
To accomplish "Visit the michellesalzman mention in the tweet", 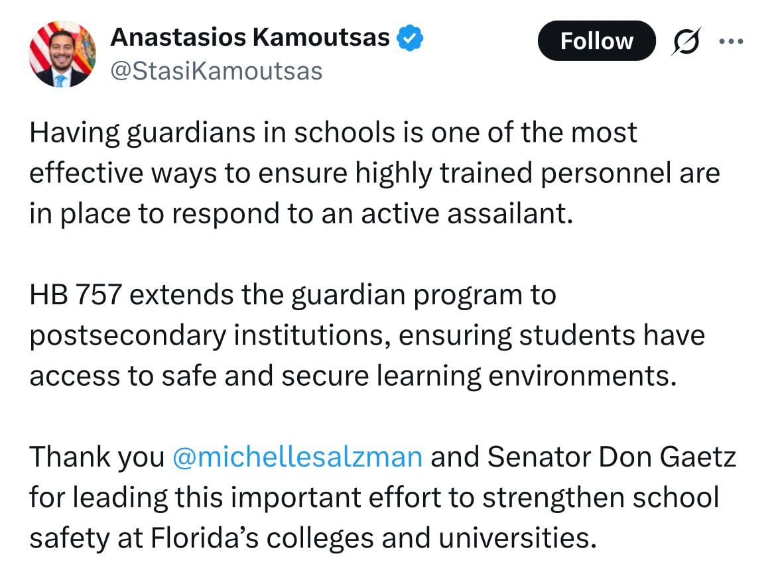I will pos(298,456).
